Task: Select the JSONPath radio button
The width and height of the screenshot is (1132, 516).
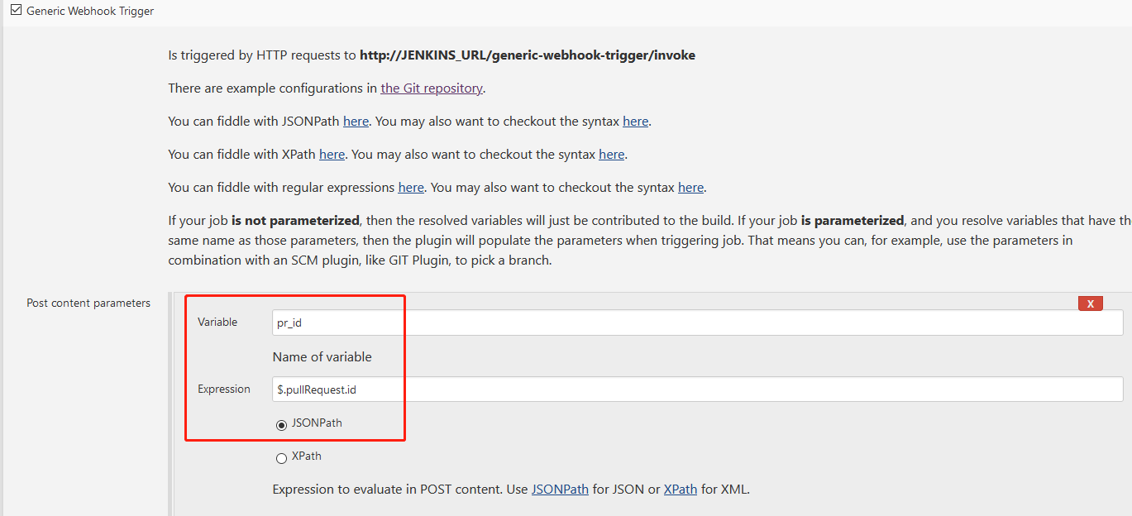Action: click(282, 425)
